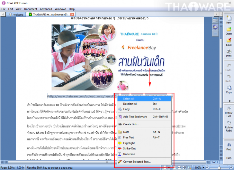The image size is (234, 170).
Task: Choose Copy in the context menu
Action: pos(144,109)
